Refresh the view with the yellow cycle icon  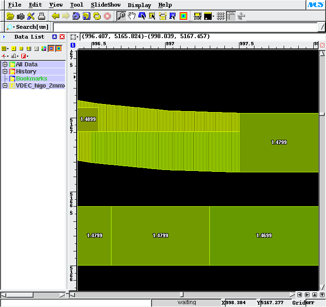(97, 16)
